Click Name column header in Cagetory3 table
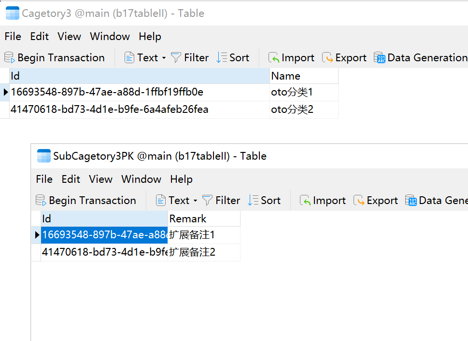This screenshot has width=468, height=341. point(304,76)
